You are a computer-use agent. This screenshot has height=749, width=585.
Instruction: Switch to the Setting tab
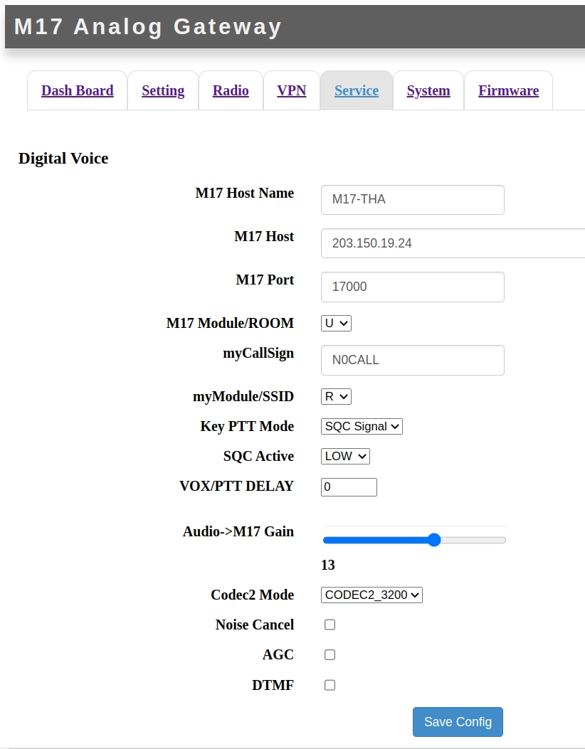point(163,91)
